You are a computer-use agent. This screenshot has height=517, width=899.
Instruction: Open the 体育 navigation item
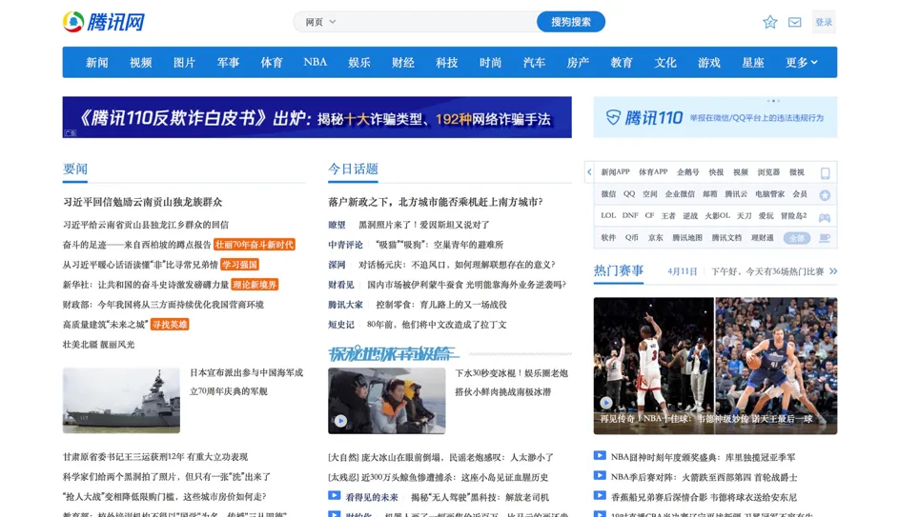[x=272, y=63]
